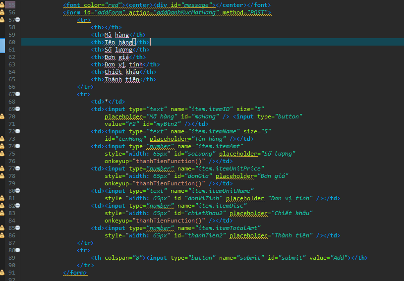Click line number 66 in the gutter
Viewport: 404px width, 281px height.
pyautogui.click(x=12, y=87)
